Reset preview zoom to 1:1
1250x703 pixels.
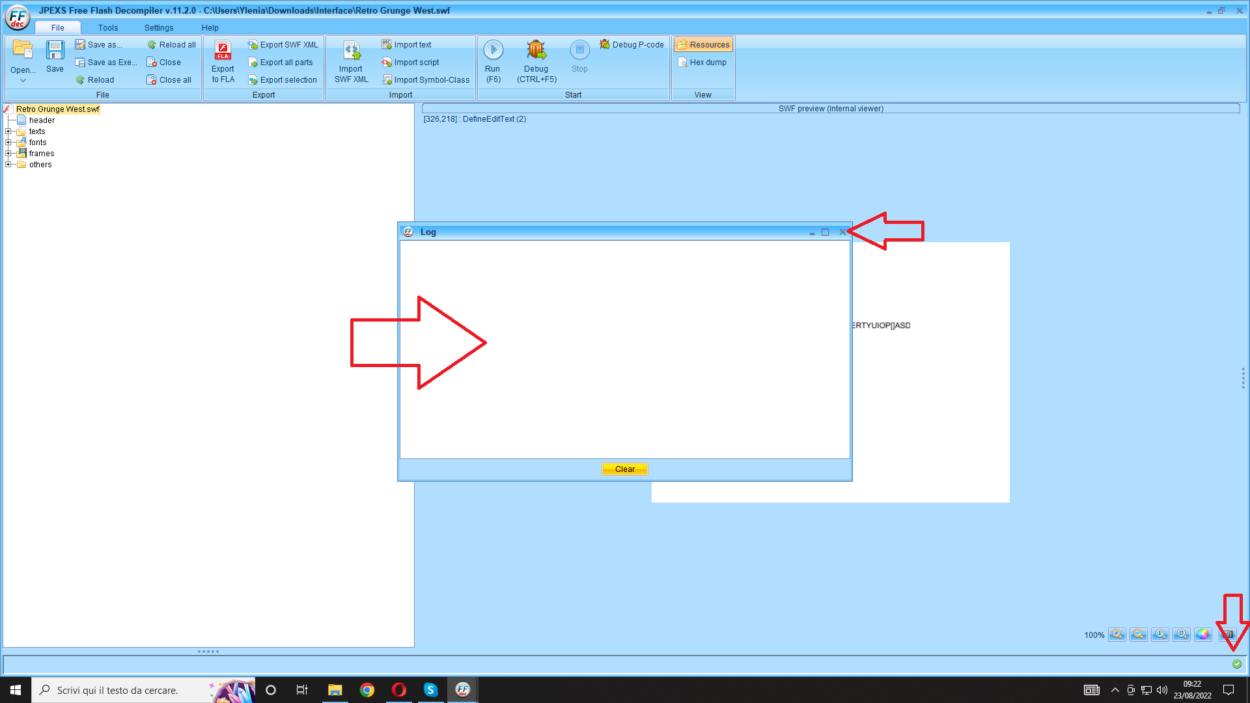click(1160, 635)
